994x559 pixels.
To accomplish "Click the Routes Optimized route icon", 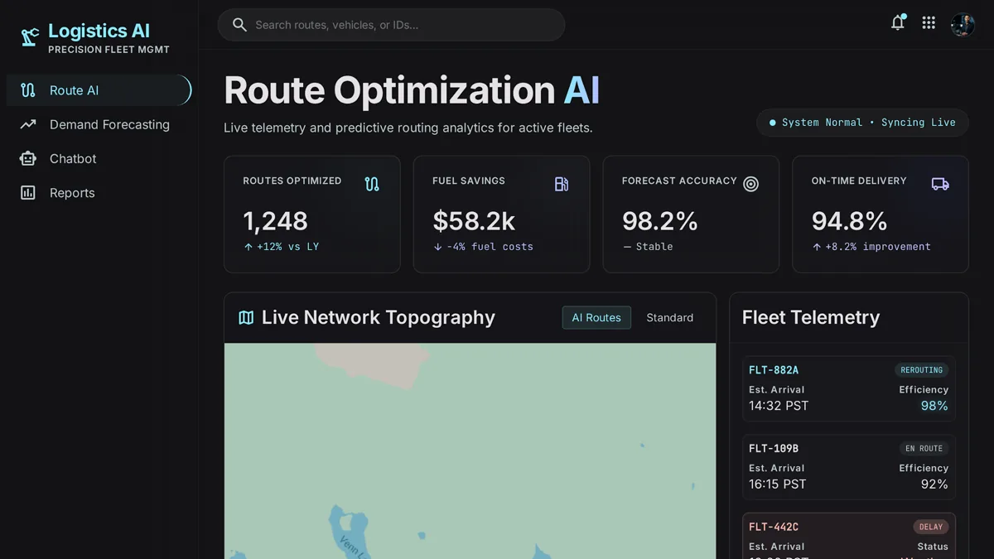I will [x=372, y=184].
